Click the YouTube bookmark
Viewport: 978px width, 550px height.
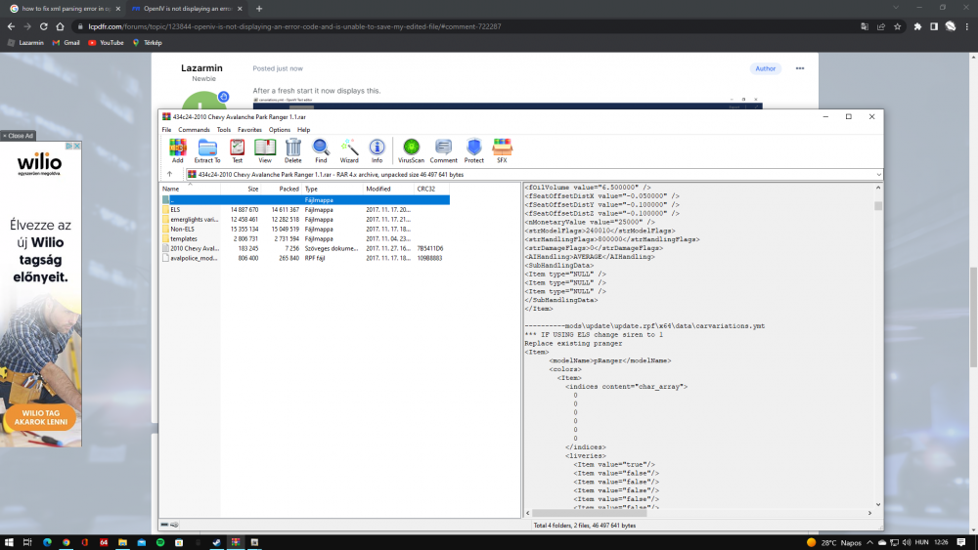coord(106,43)
